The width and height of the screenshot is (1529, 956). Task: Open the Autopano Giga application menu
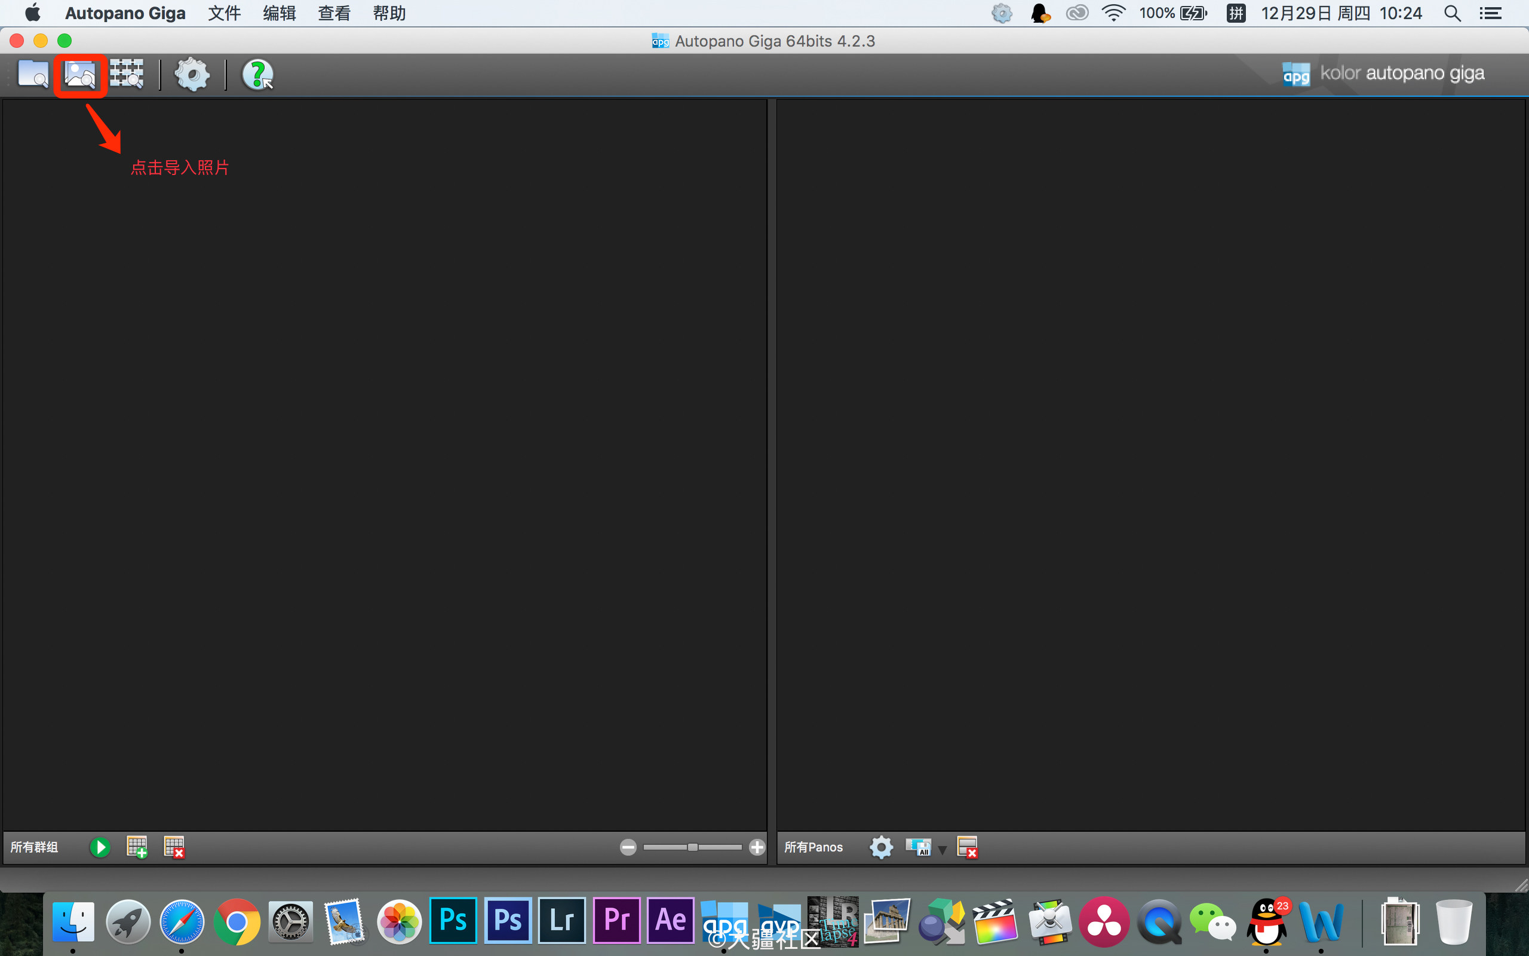click(x=125, y=13)
